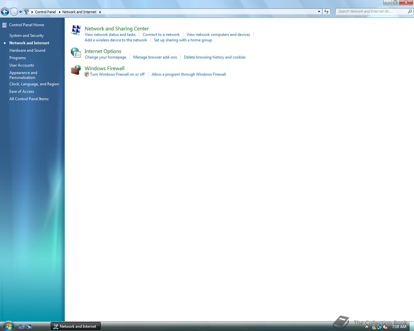
Task: Click View network computers and devices
Action: tap(218, 35)
